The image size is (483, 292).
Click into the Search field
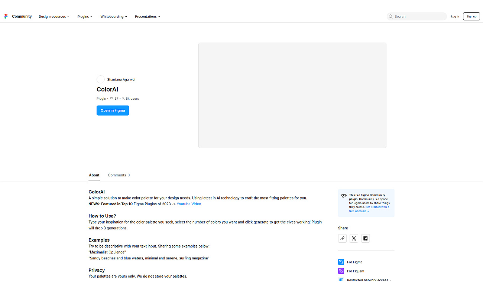[417, 16]
